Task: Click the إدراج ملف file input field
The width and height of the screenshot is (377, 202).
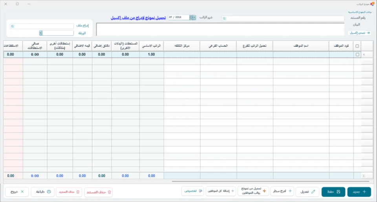Action: click(x=42, y=26)
